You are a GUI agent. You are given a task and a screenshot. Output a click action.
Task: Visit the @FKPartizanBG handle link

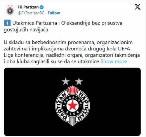pyautogui.click(x=31, y=13)
